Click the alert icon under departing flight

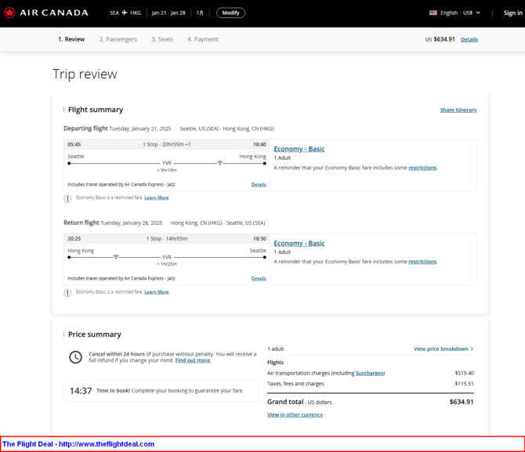tap(67, 199)
